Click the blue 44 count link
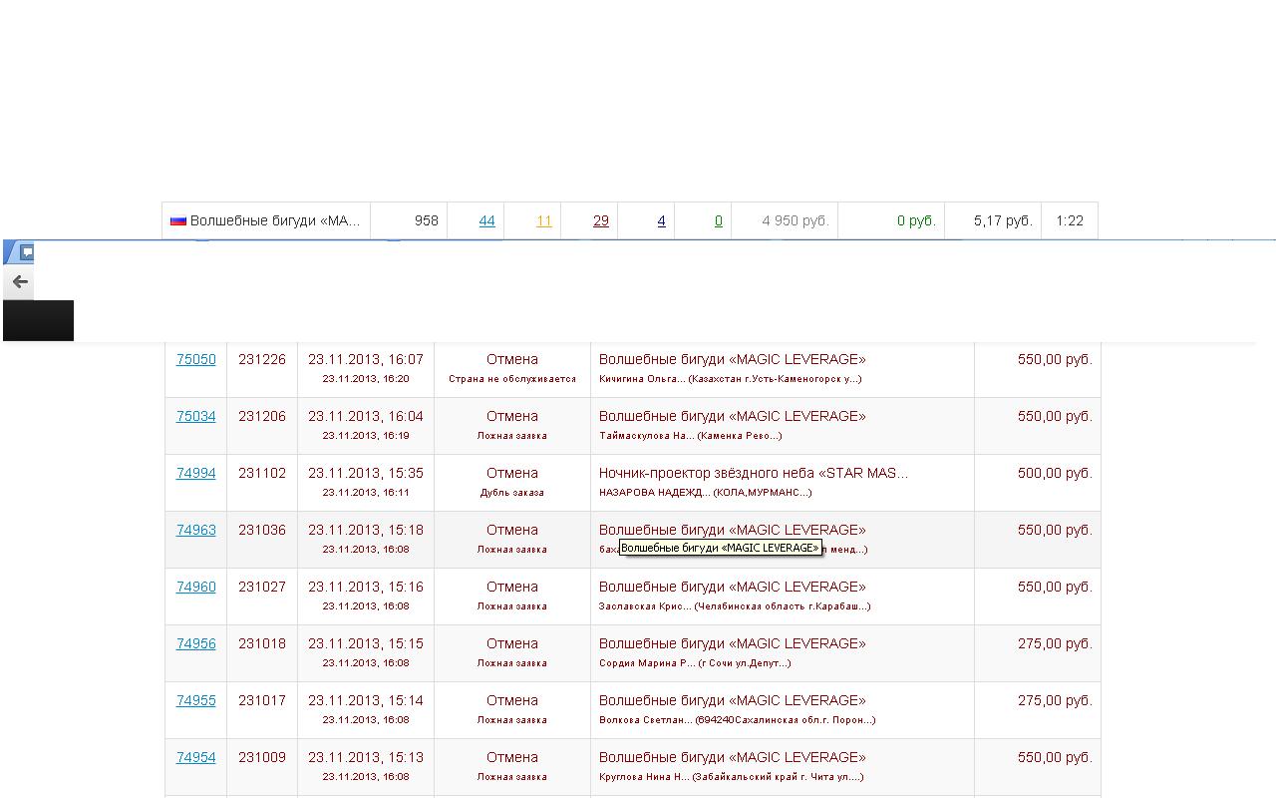This screenshot has width=1276, height=798. tap(486, 220)
